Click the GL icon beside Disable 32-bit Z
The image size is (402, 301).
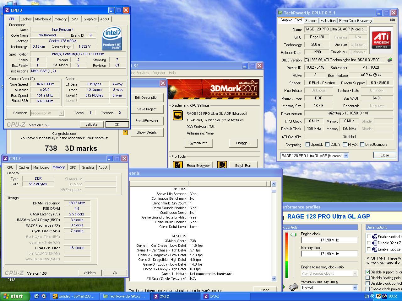click(x=374, y=243)
